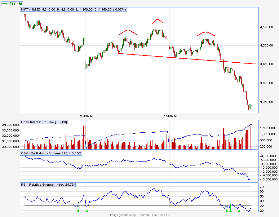Click the 4,450.00 price axis label

click(x=266, y=64)
